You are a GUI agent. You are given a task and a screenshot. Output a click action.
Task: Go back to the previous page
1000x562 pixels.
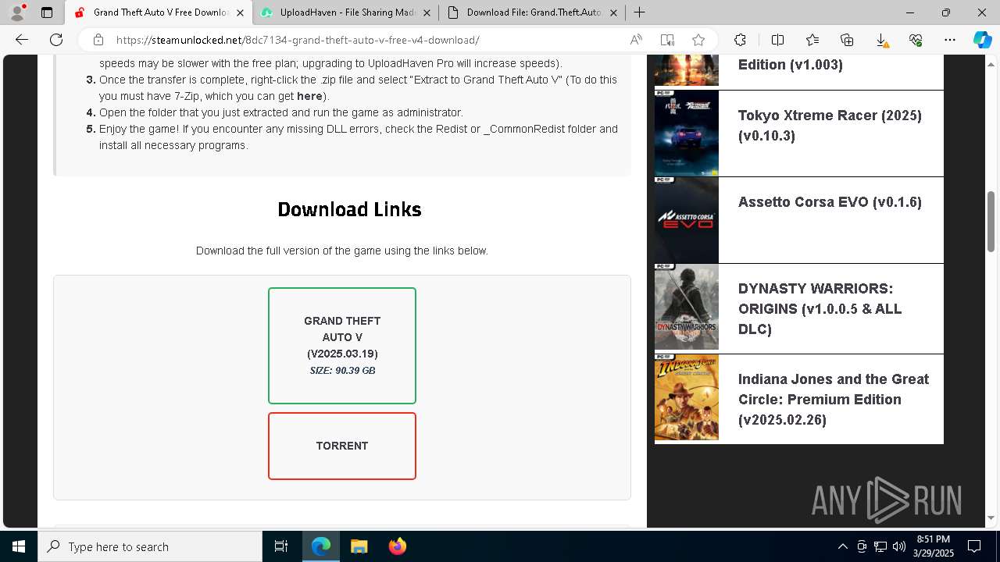click(22, 40)
